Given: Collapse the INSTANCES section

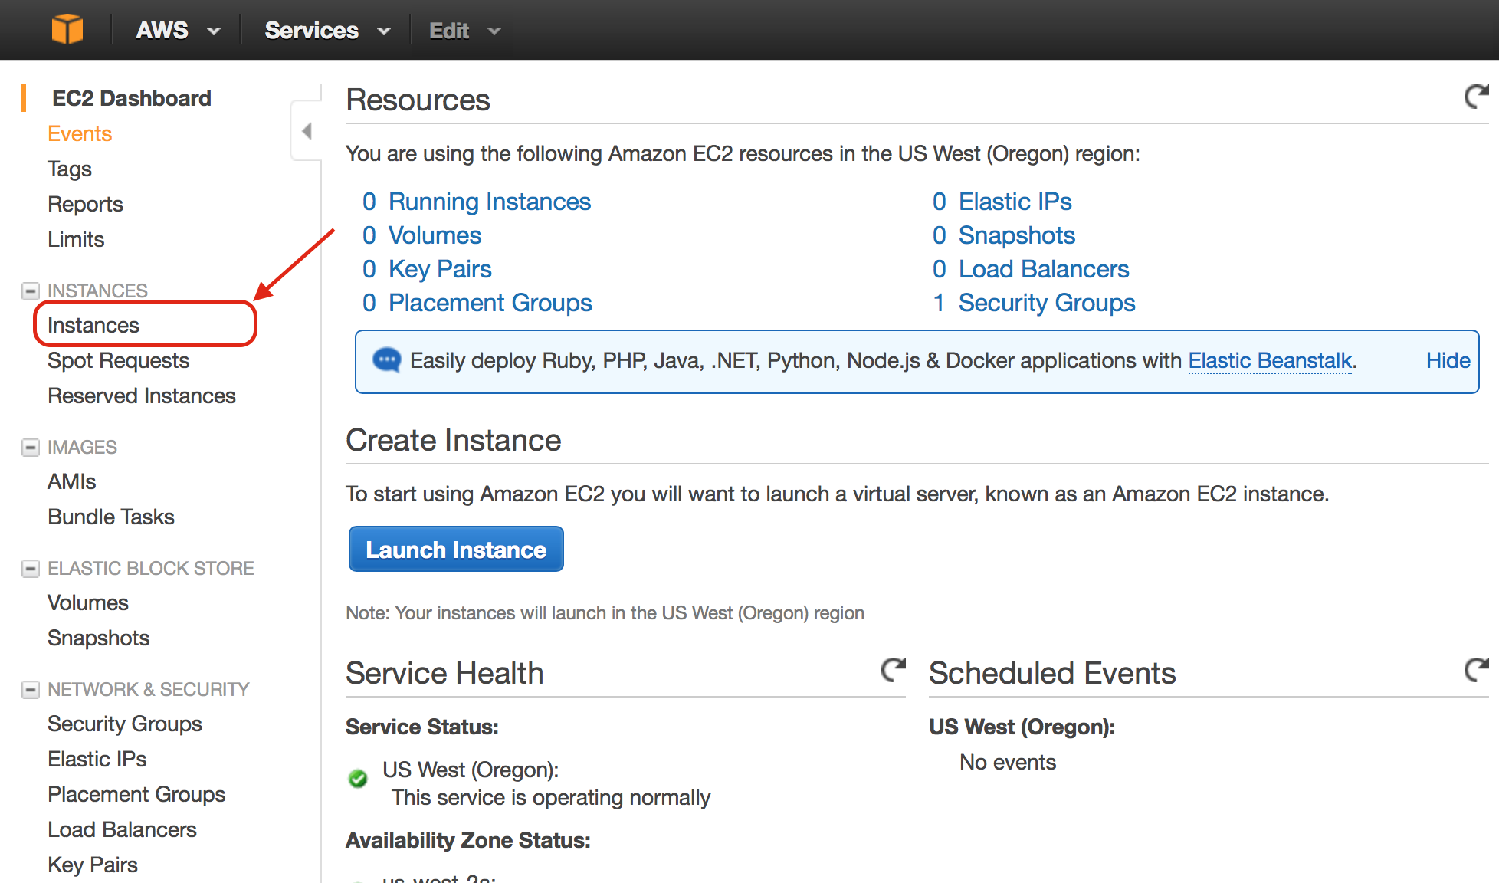Looking at the screenshot, I should coord(31,291).
